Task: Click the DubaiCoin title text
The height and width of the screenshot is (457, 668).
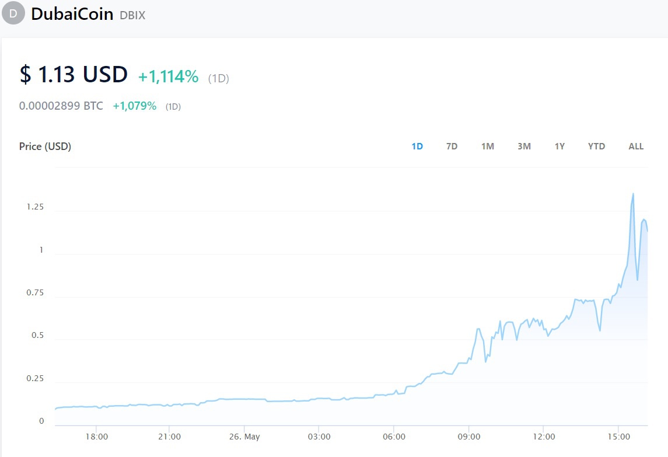Action: 72,14
